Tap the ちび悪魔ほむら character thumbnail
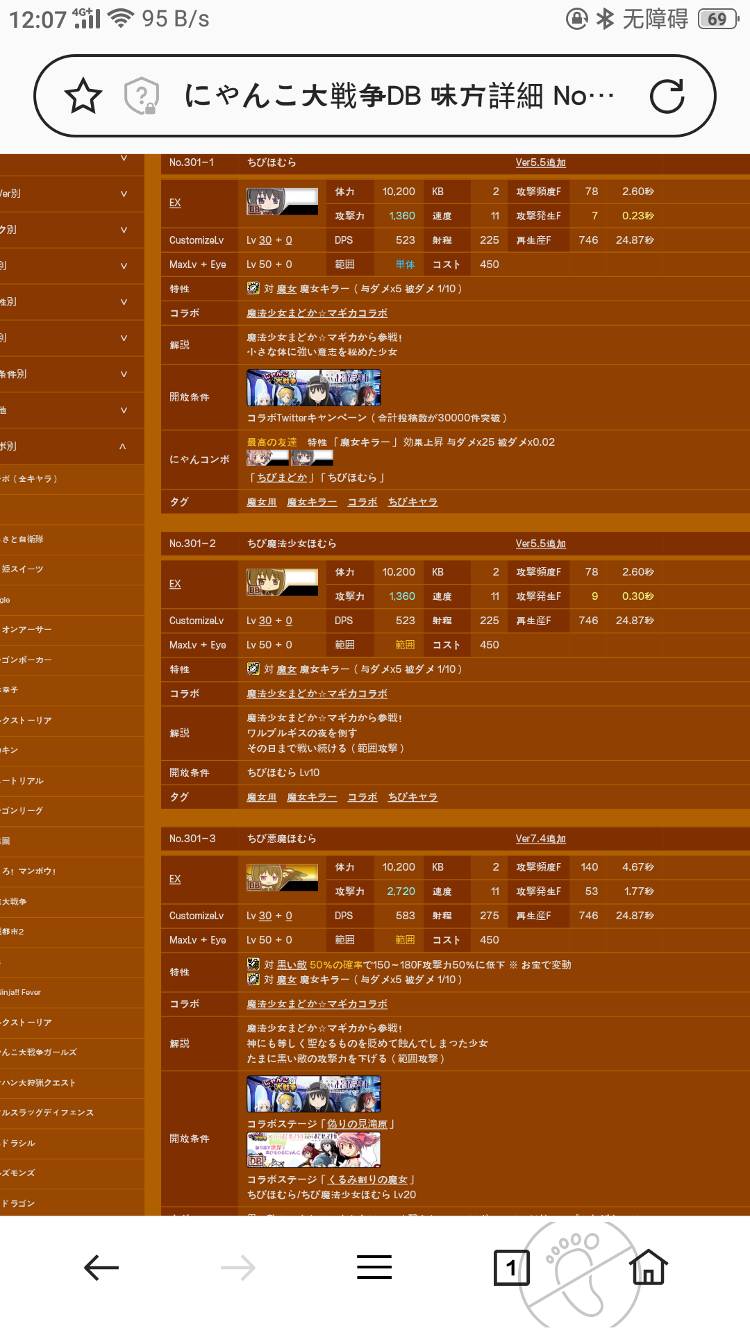 click(x=282, y=878)
